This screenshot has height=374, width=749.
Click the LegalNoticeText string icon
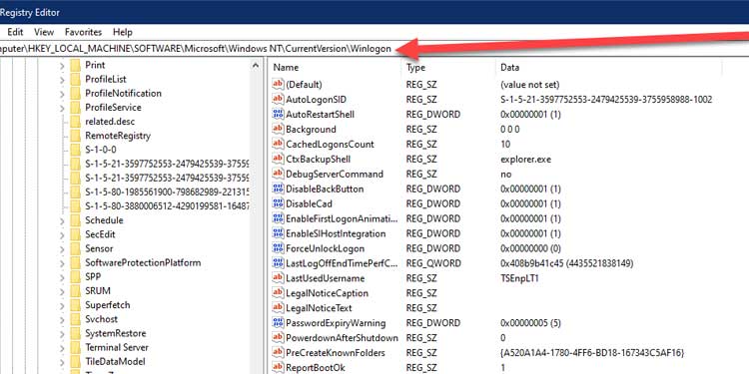278,308
